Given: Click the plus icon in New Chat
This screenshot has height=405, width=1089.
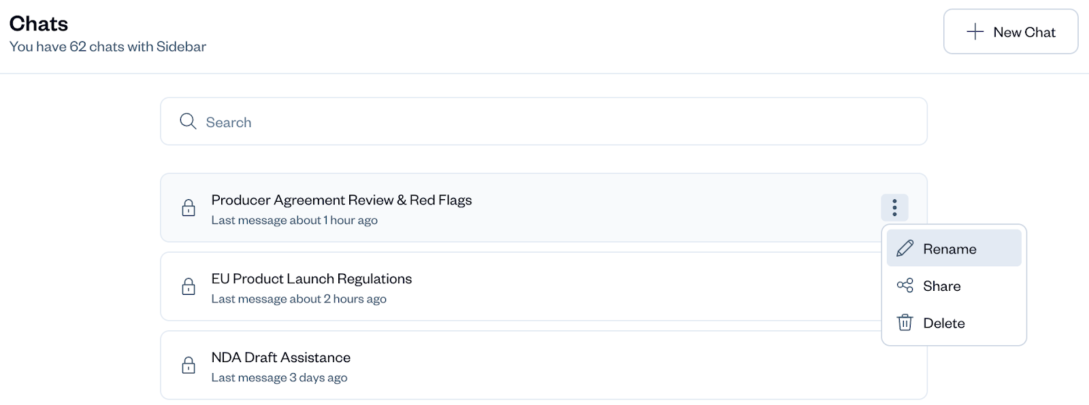Looking at the screenshot, I should [975, 32].
